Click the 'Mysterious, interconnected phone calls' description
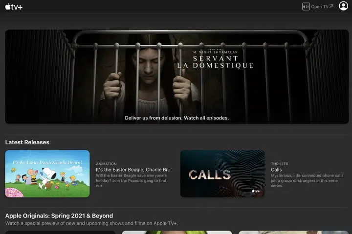Viewport: 352px width, 234px height. (x=307, y=181)
